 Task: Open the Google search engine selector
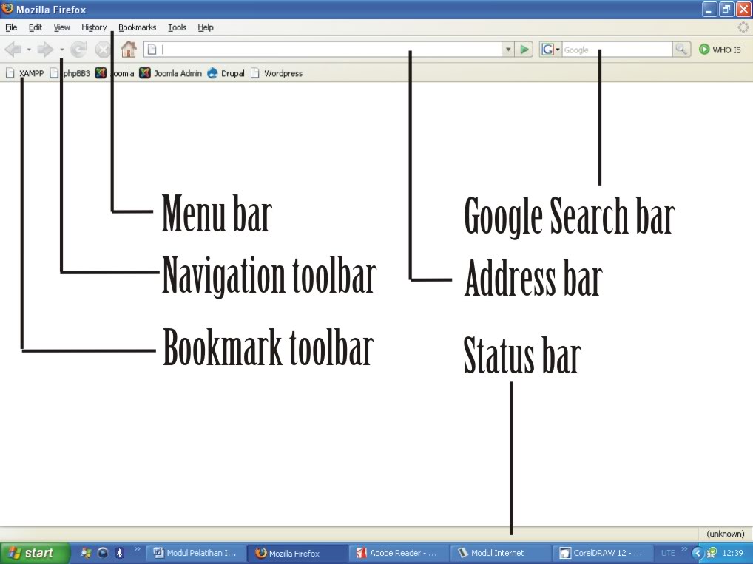point(550,49)
